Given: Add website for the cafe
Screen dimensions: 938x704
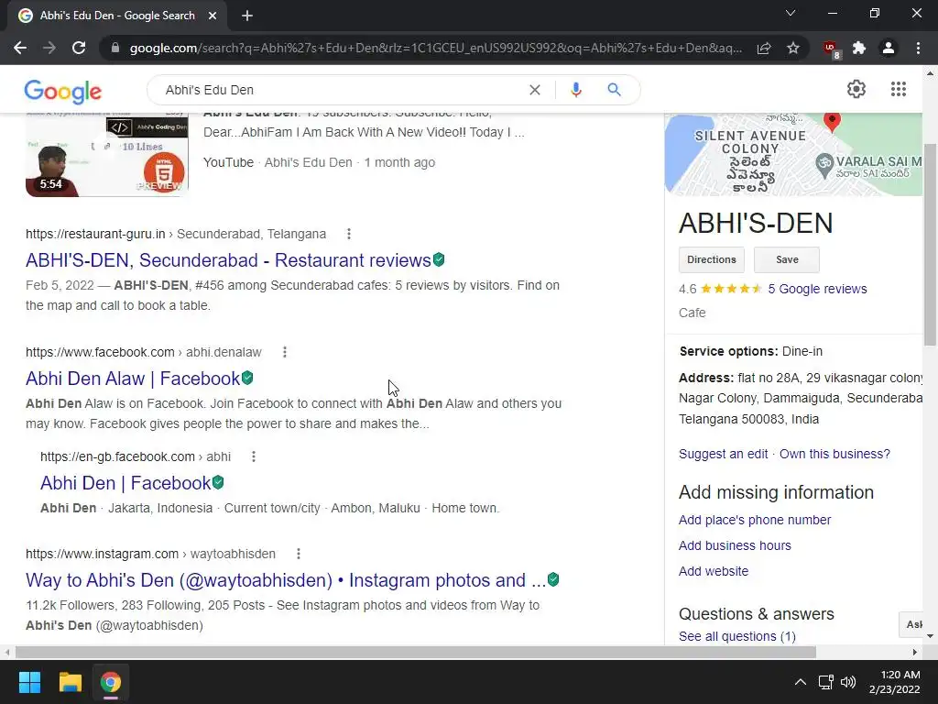Looking at the screenshot, I should (x=713, y=571).
